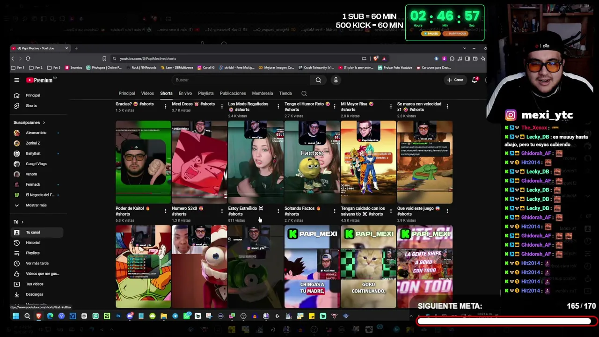This screenshot has height=337, width=599.
Task: Open the Canal IG bookmark
Action: point(206,67)
